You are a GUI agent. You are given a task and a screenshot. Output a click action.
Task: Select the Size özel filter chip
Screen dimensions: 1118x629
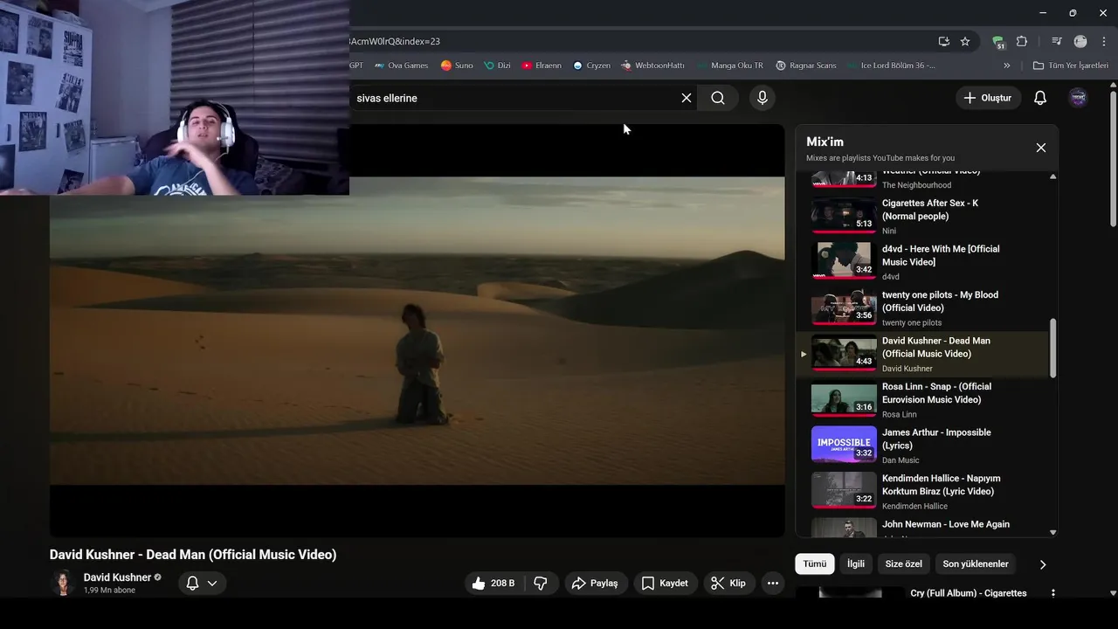pos(902,564)
